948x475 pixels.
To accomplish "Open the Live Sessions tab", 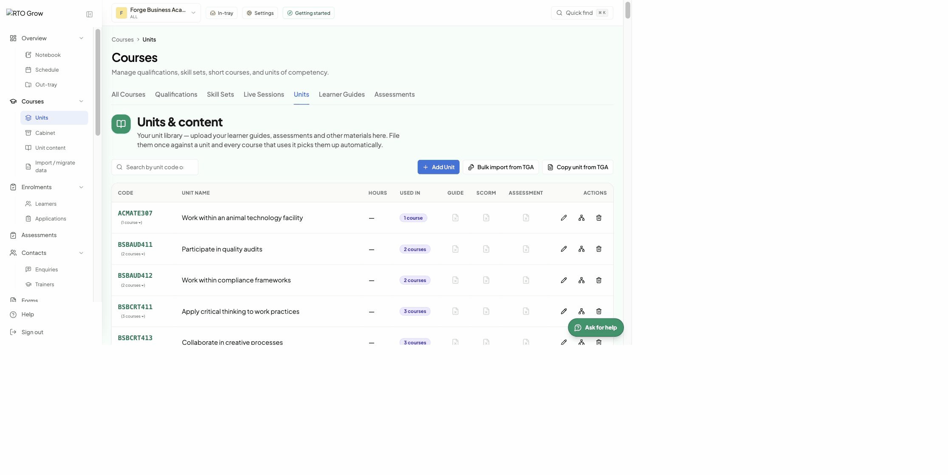I will (x=264, y=95).
